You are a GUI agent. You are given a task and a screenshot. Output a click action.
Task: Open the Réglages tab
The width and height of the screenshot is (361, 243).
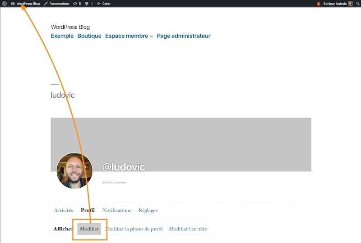coord(148,210)
